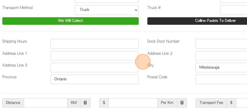Click the Transport Fee label
Viewport: 247px width, 112px height.
(x=211, y=103)
